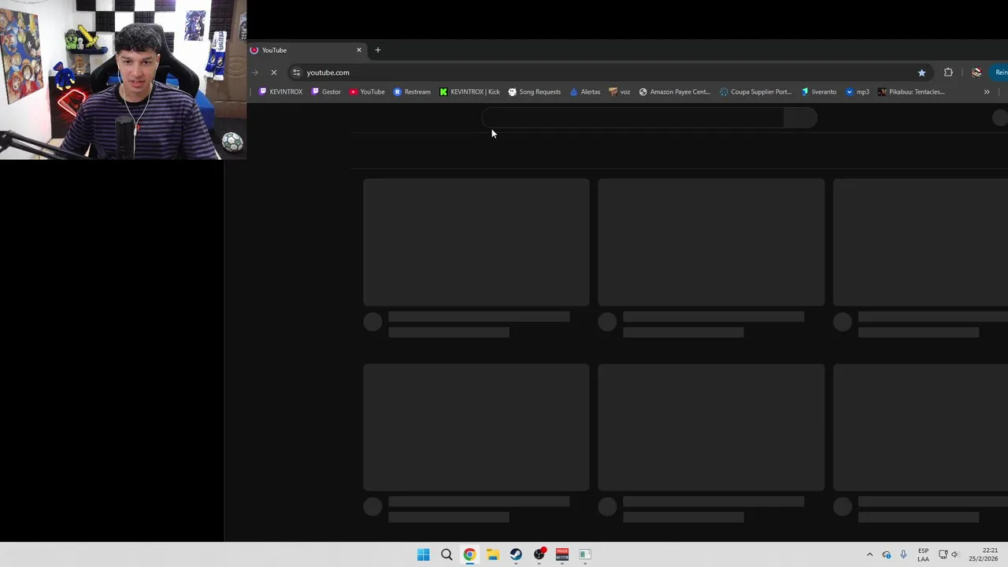The width and height of the screenshot is (1008, 567).
Task: Stop loading the page in Chrome
Action: (x=274, y=72)
